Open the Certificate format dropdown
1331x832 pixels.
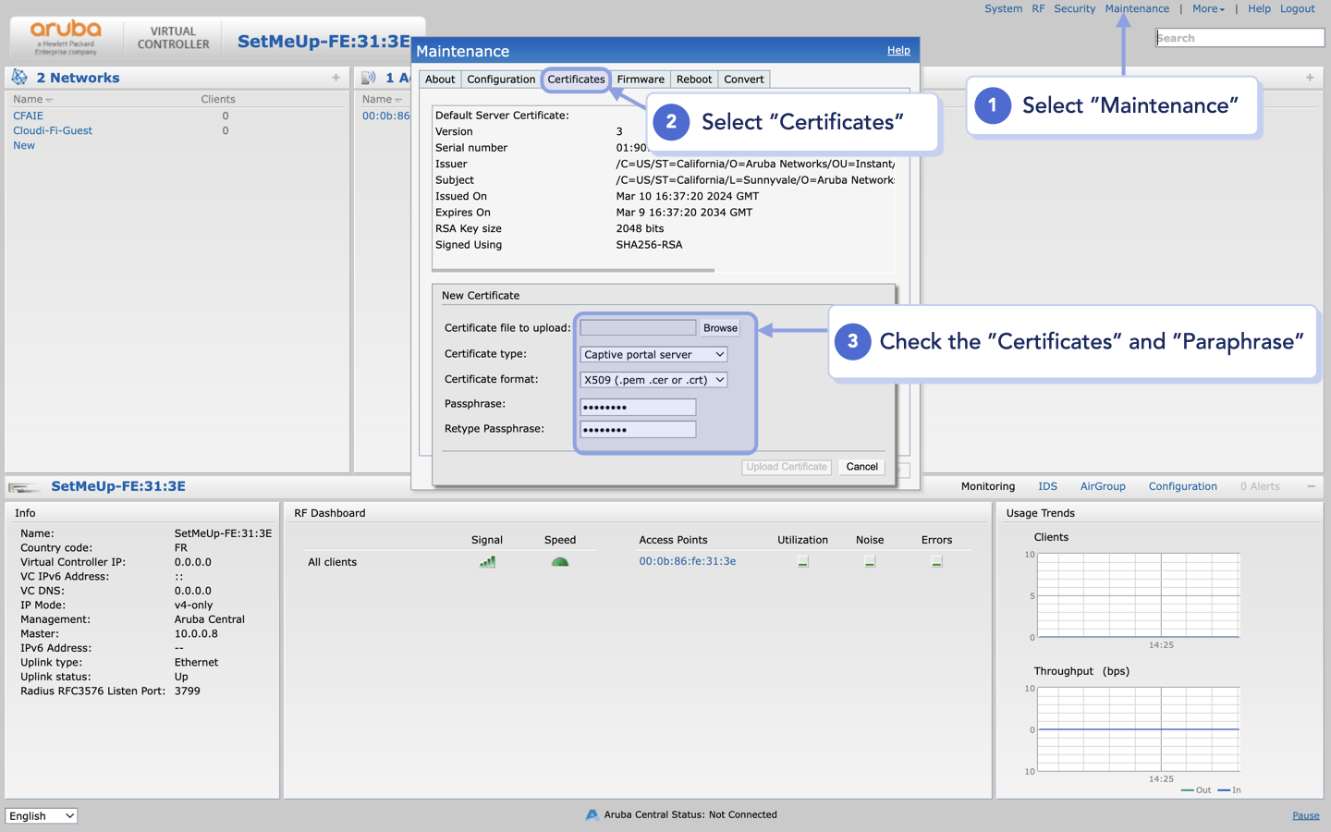point(653,379)
